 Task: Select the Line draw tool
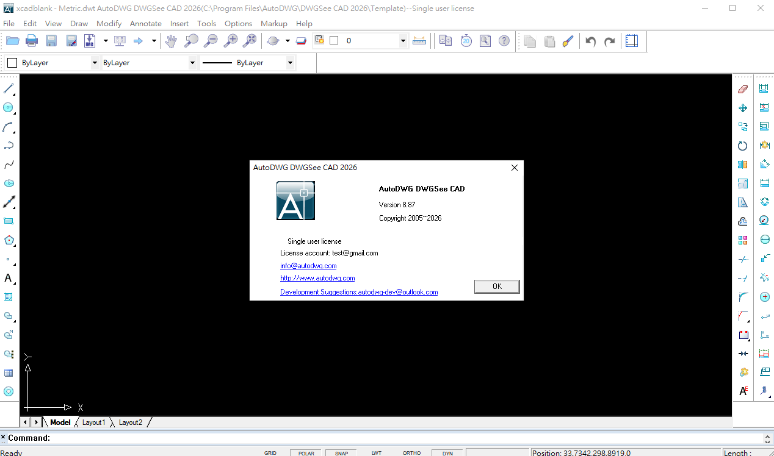[x=9, y=89]
